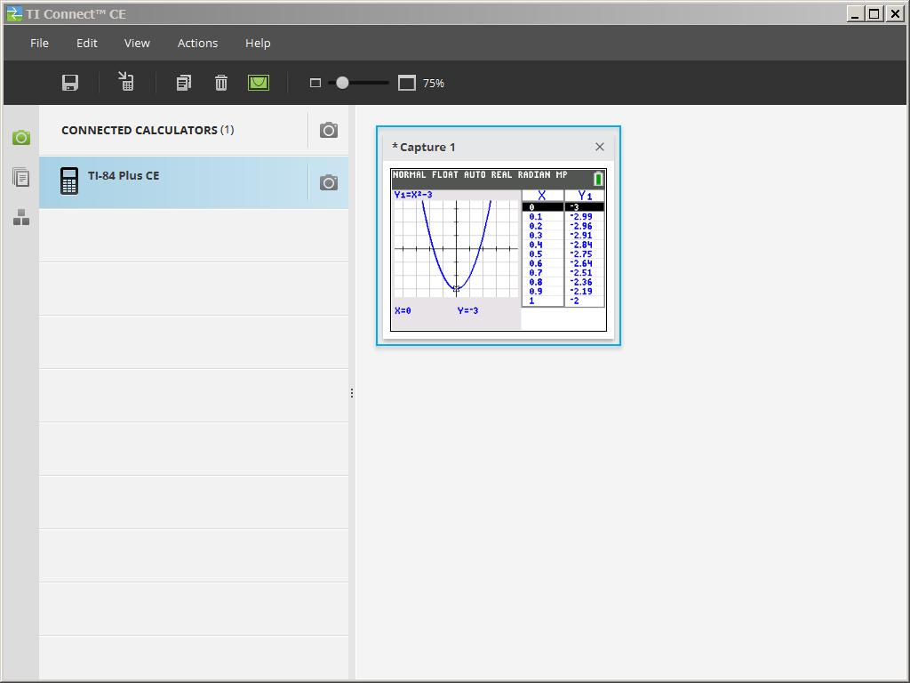Screen dimensions: 910x683
Task: Click the TI Connect CE title bar icon
Action: pos(14,13)
